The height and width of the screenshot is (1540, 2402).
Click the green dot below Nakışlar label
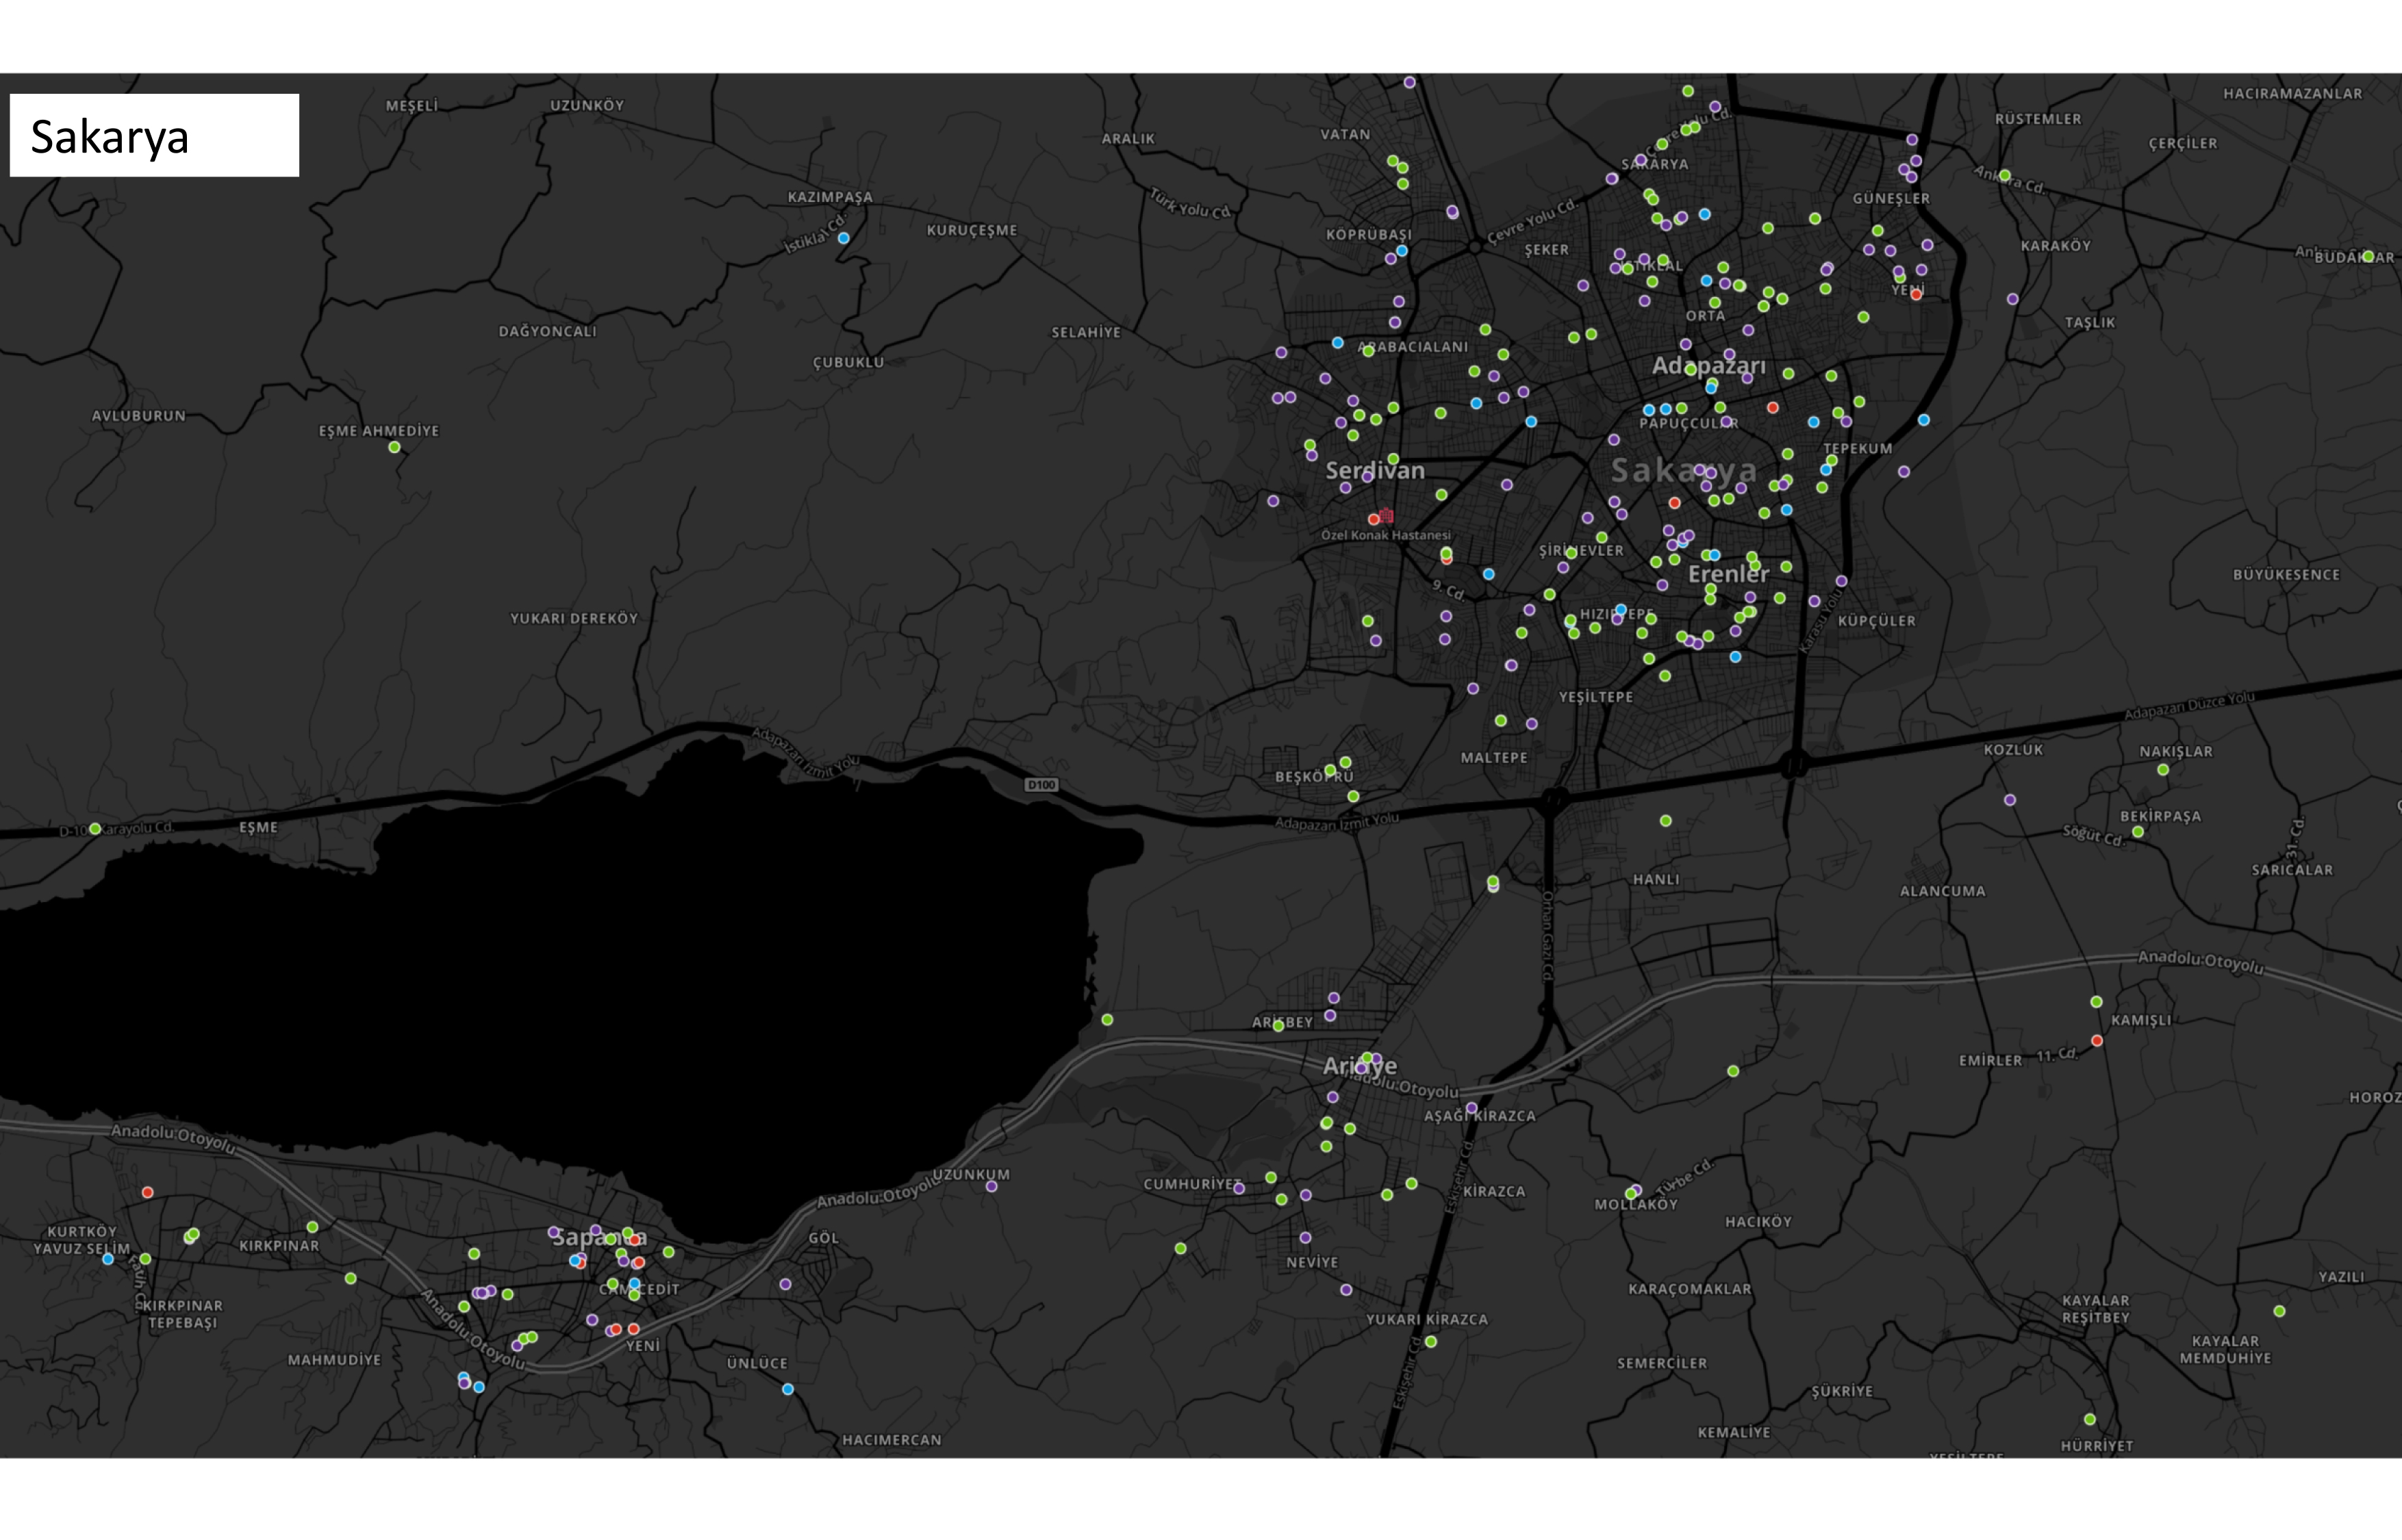tap(2163, 770)
